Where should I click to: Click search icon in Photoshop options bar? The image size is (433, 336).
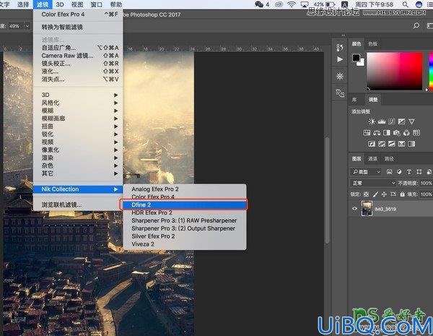(x=416, y=26)
